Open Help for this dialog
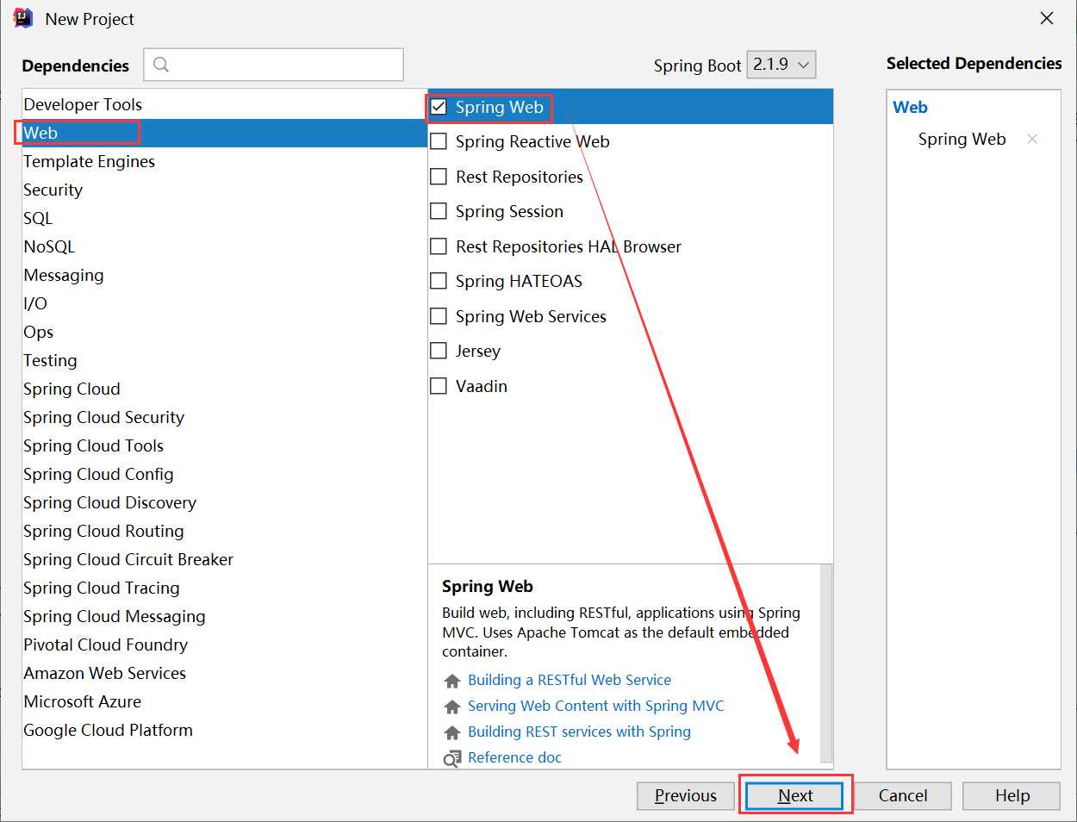 click(x=1012, y=795)
